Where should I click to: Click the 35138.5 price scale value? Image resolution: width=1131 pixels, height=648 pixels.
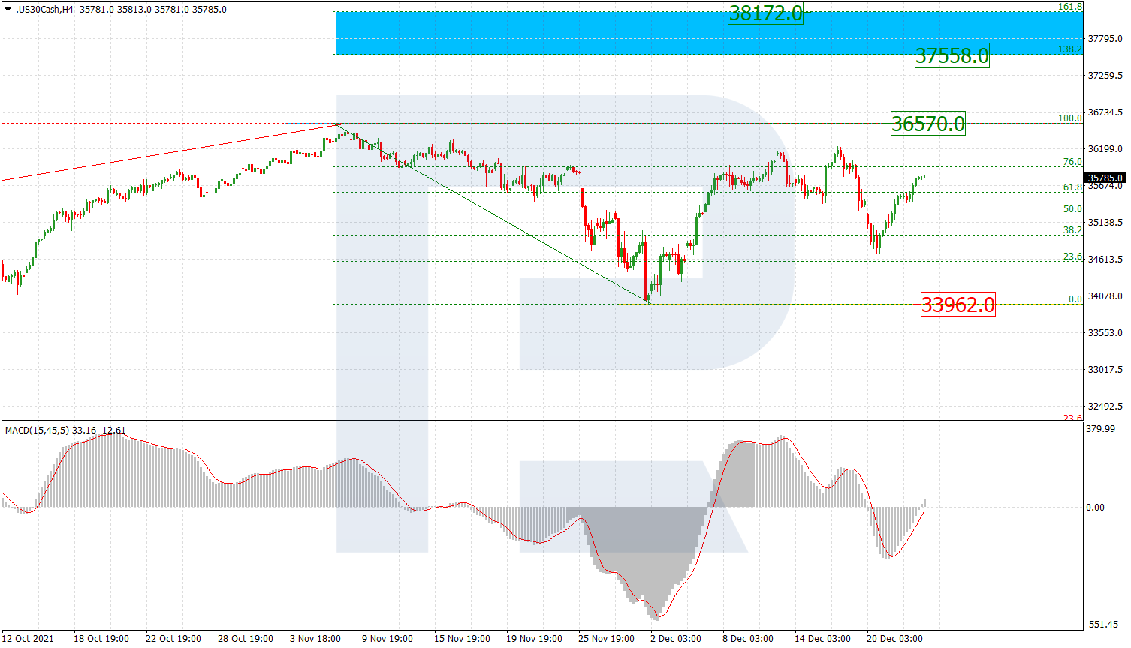tap(1105, 223)
